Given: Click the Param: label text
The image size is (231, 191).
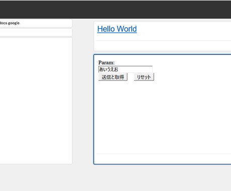Looking at the screenshot, I should (106, 63).
